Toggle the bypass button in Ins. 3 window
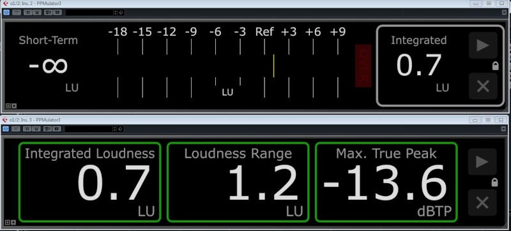511x231 pixels. pyautogui.click(x=16, y=129)
